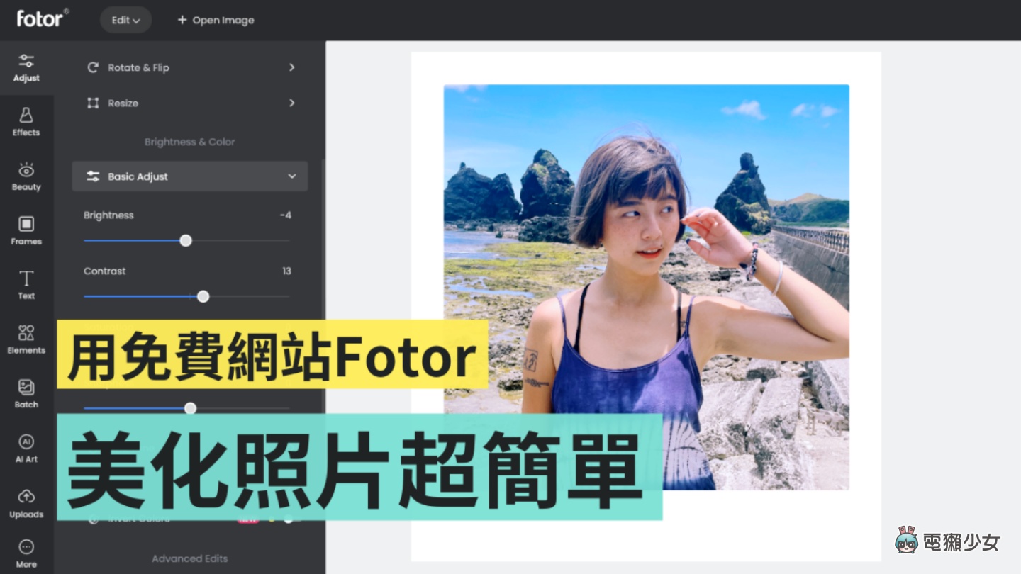Browse Elements in the sidebar
The image size is (1021, 574).
coord(26,340)
